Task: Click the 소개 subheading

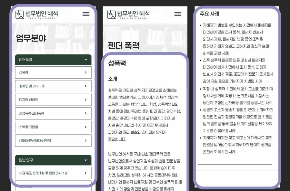Action: 113,79
